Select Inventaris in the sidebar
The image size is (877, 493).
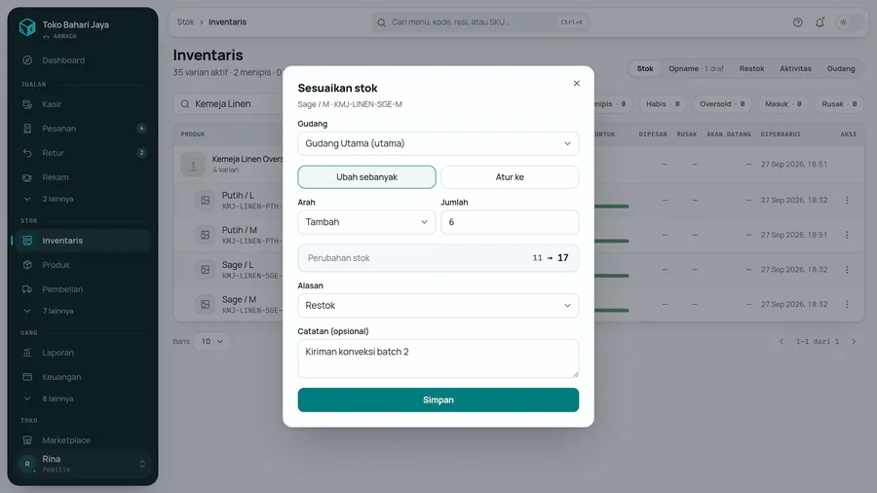(81, 241)
